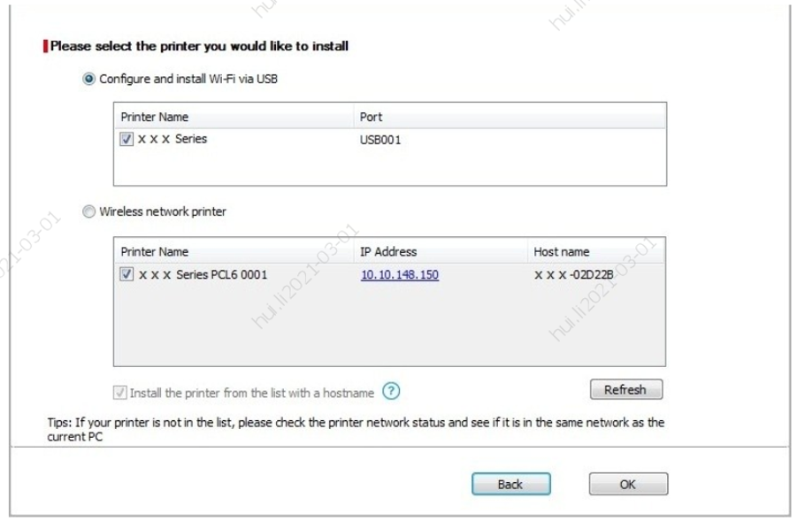
Task: Select the USB001 port entry
Action: tap(380, 139)
